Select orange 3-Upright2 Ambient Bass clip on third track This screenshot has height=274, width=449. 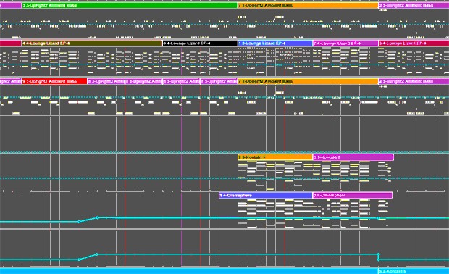coord(308,81)
